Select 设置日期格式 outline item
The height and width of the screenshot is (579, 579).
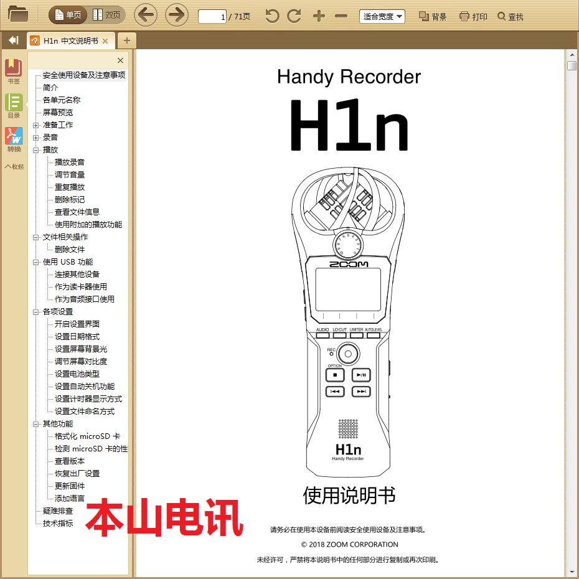pyautogui.click(x=77, y=336)
